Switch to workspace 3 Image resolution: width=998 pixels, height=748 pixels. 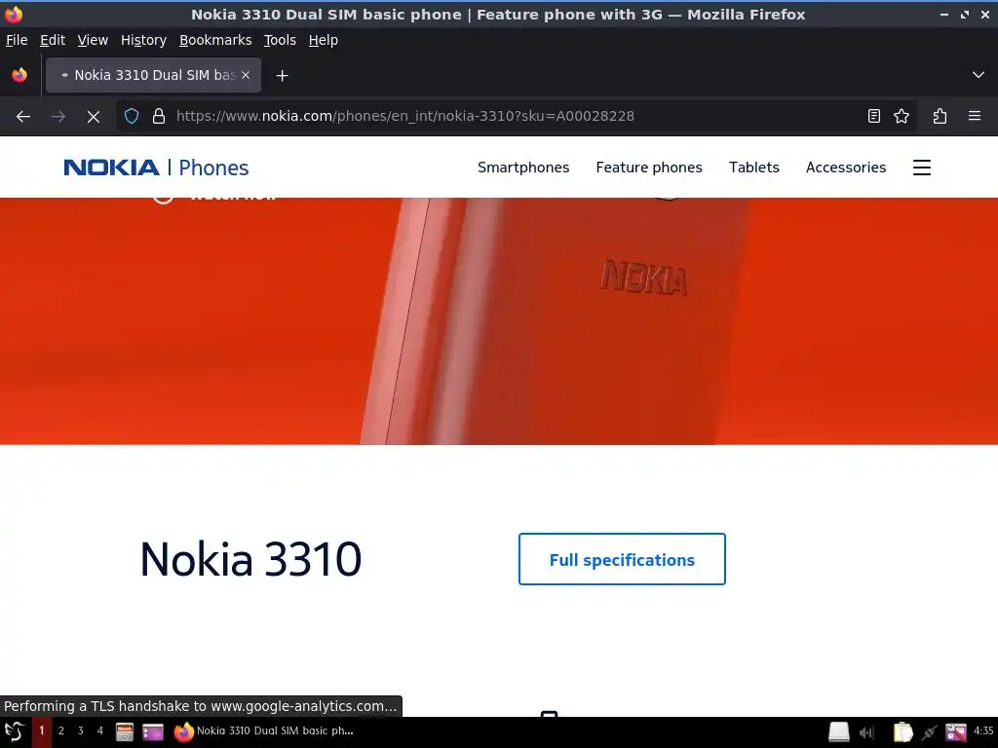[80, 730]
